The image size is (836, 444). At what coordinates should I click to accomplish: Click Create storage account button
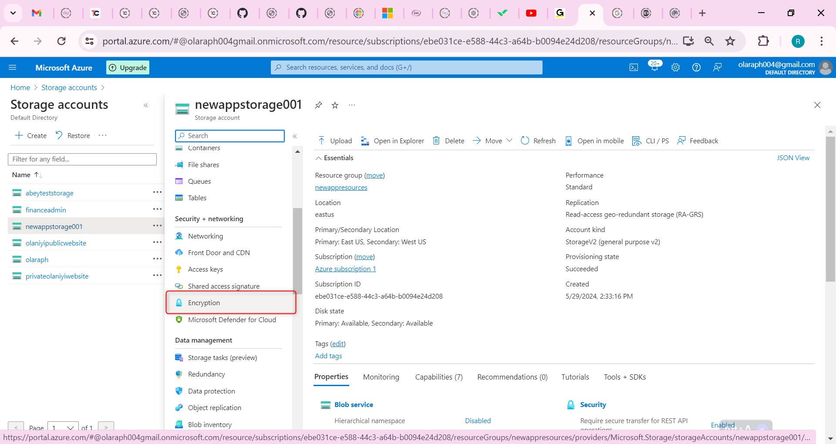pos(31,135)
